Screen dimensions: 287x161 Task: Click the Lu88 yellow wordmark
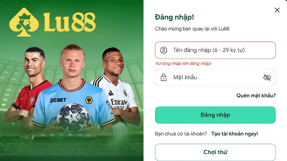click(70, 22)
